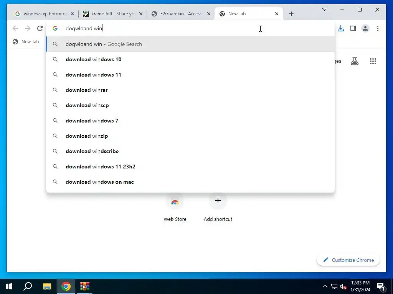Open the taskbar clock and date

tap(360, 286)
